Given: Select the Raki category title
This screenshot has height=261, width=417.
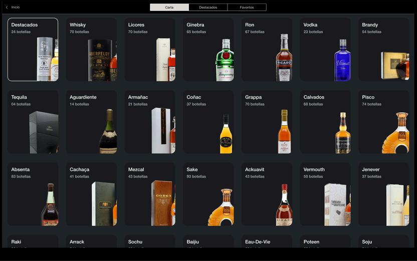Looking at the screenshot, I should click(x=16, y=241).
